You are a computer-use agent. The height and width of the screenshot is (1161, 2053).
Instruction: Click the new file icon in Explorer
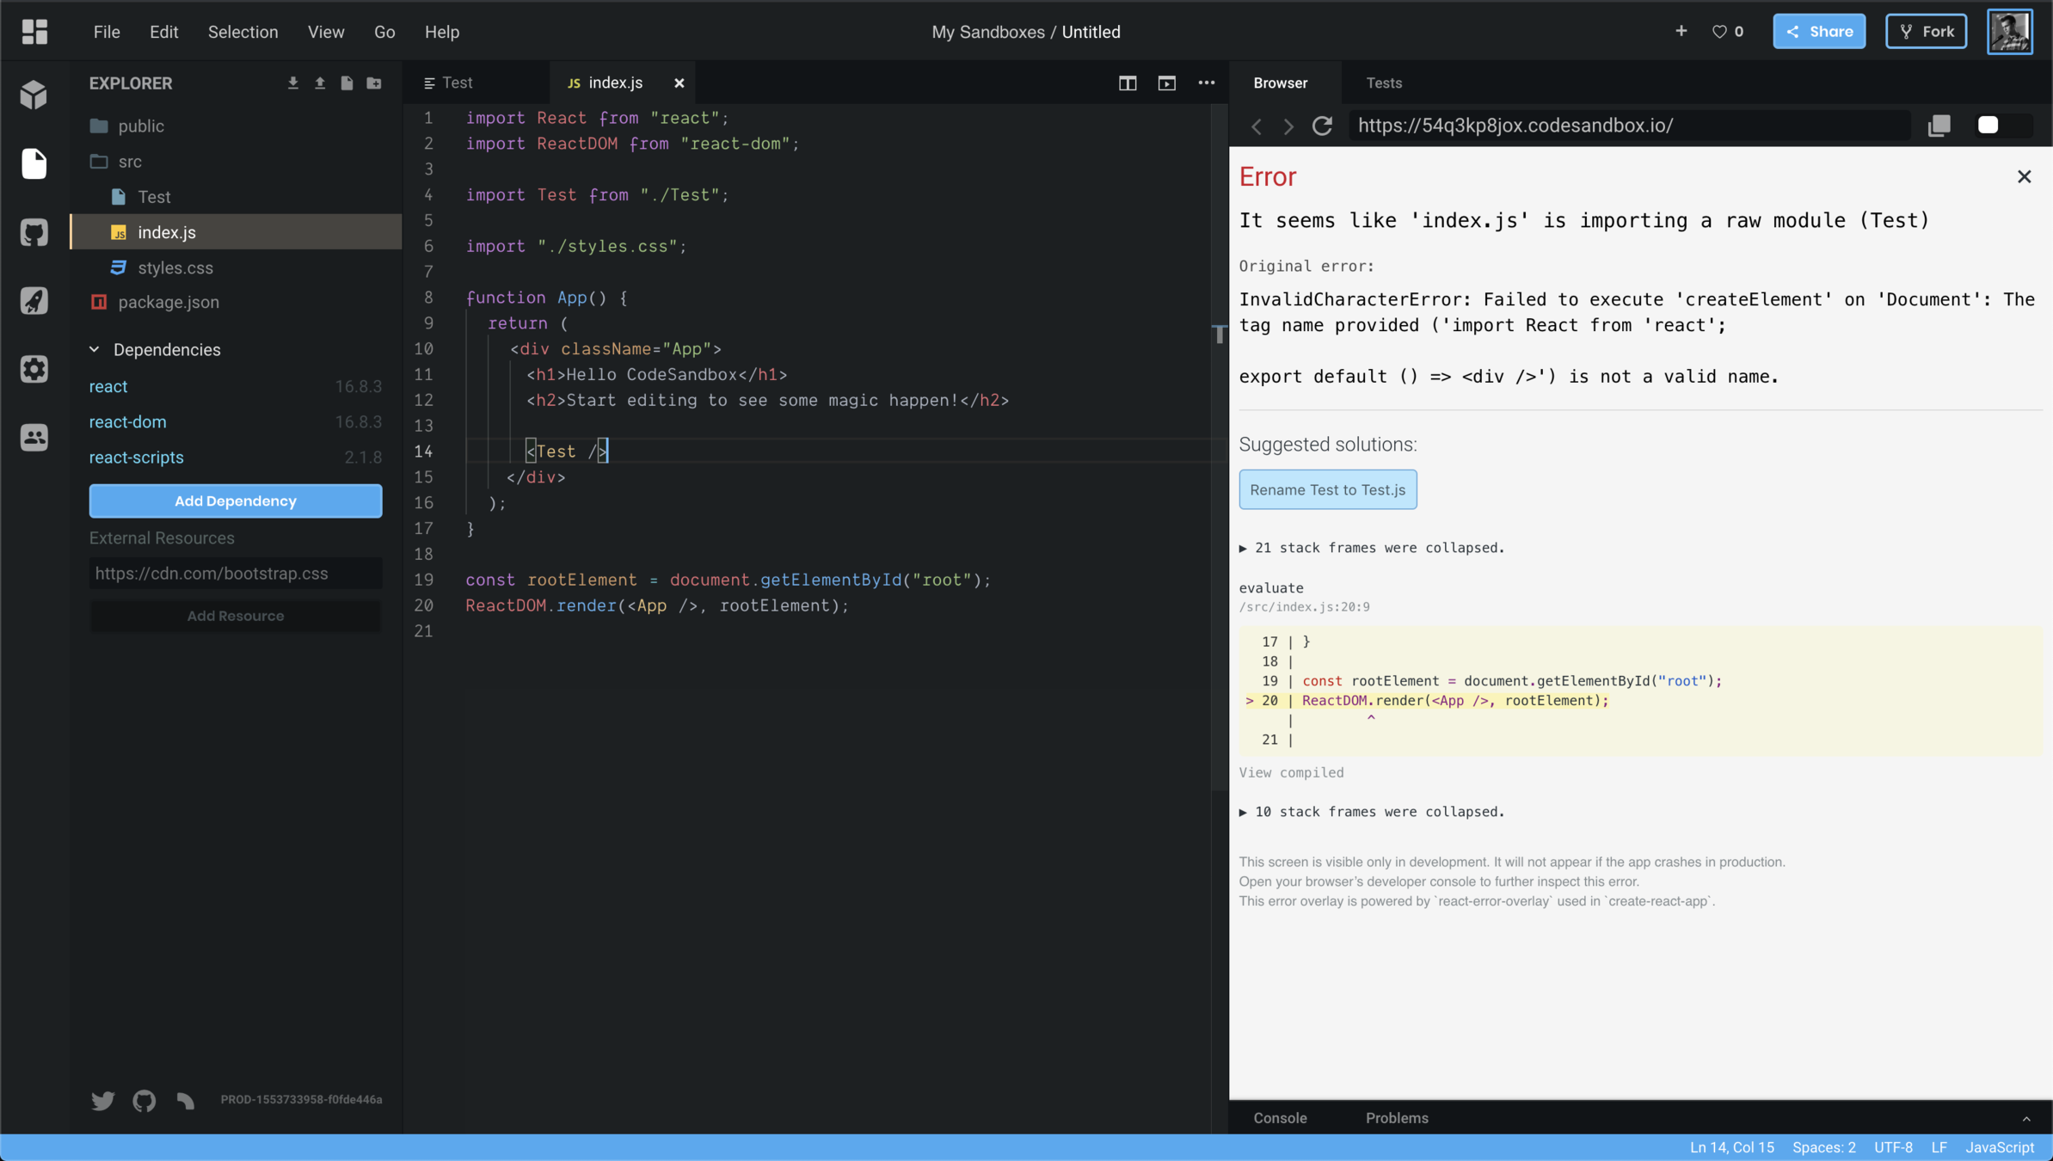click(x=347, y=83)
